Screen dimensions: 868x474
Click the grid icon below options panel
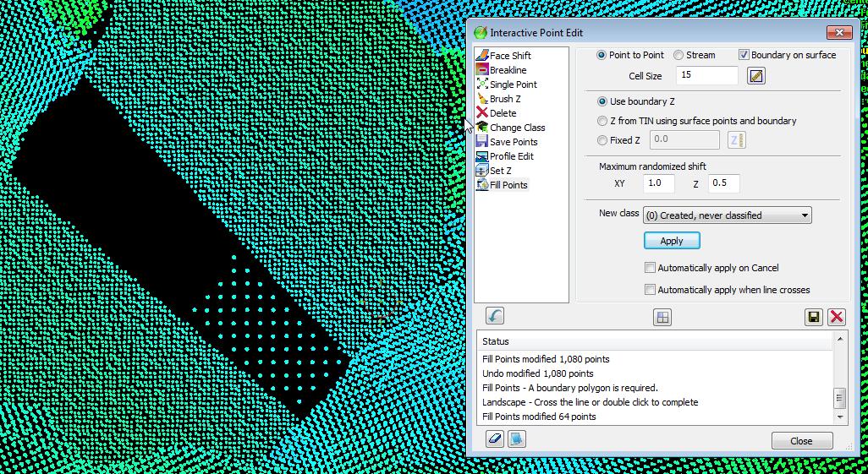662,317
